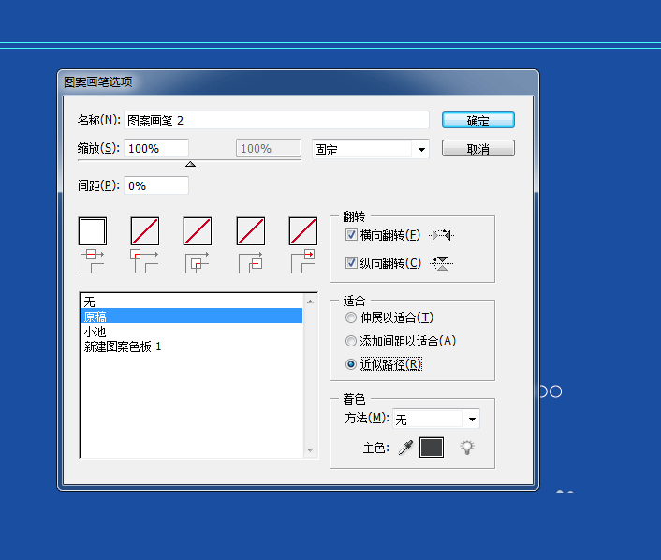
Task: Click the 缩放(S) 100% field
Action: tap(156, 149)
